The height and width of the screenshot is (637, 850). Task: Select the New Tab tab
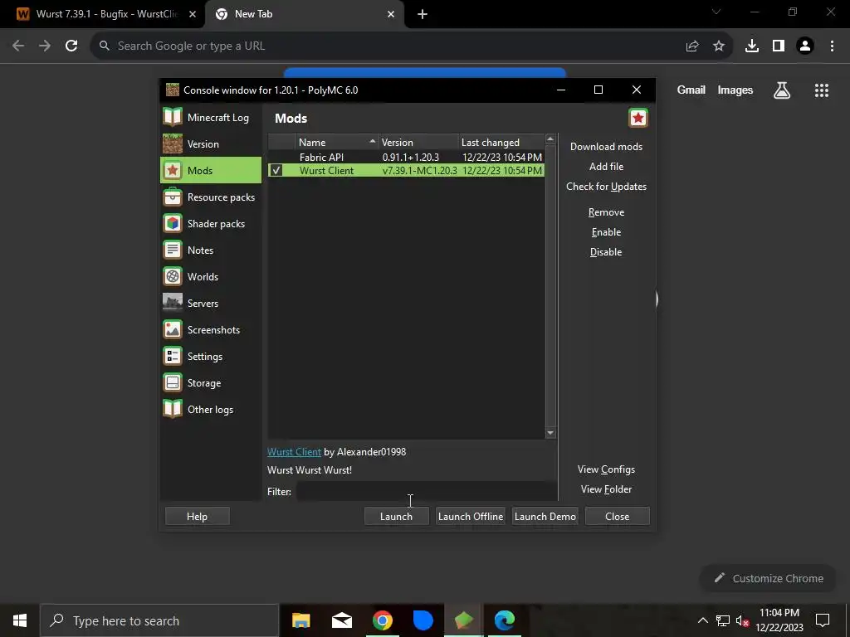(x=304, y=14)
